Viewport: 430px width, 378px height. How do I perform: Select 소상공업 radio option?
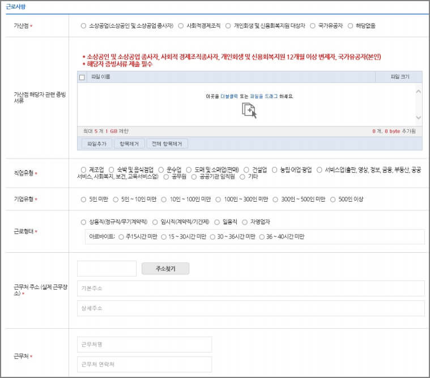pos(83,26)
